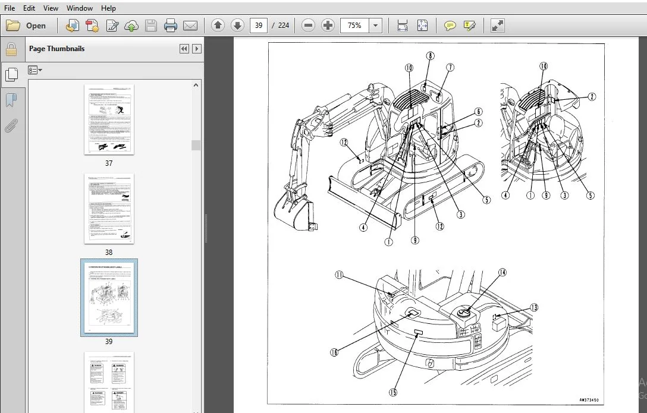Click the add sticky note comment icon

point(450,26)
